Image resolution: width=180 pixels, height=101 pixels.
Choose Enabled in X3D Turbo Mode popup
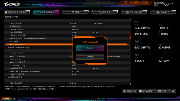coord(90,57)
